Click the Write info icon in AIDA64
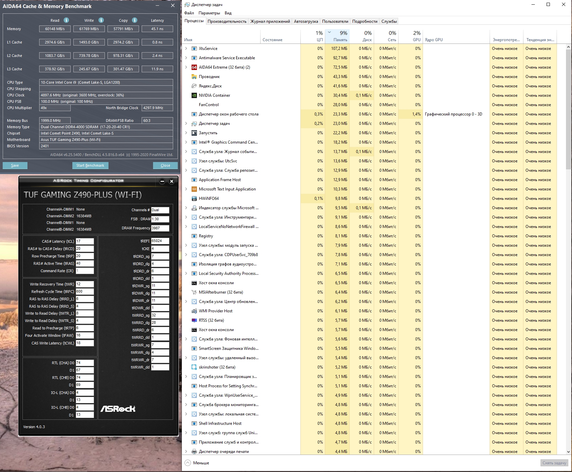This screenshot has height=472, width=572. [x=101, y=20]
